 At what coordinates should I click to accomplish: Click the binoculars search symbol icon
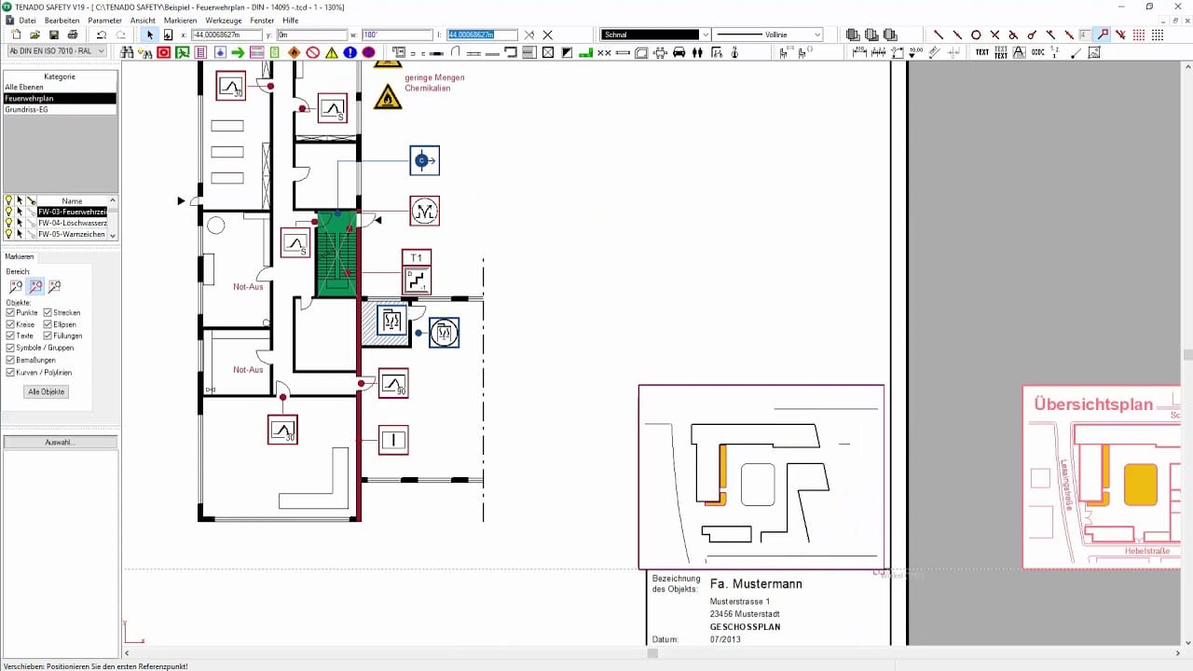125,52
